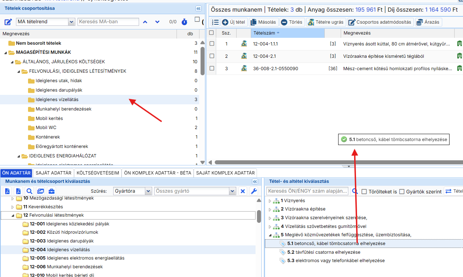Click the stopwatch icon beside the 0/0 counter

(185, 22)
